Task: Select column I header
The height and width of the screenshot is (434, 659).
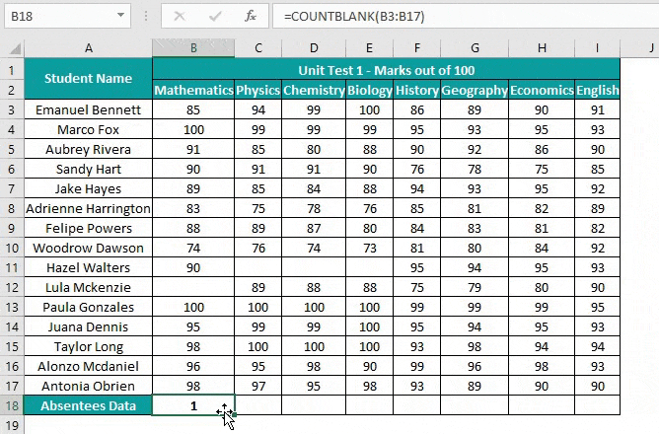Action: 597,48
